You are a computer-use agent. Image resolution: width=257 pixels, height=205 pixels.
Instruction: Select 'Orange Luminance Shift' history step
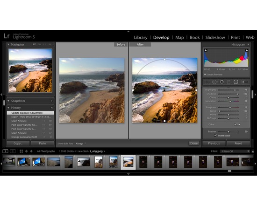pyautogui.click(x=30, y=137)
